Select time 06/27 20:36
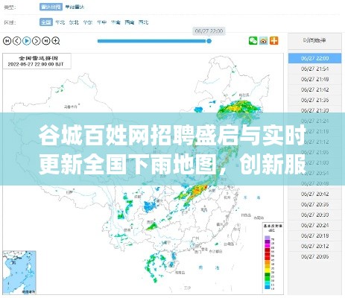Screen dimensions: 345x298 pyautogui.click(x=314, y=204)
